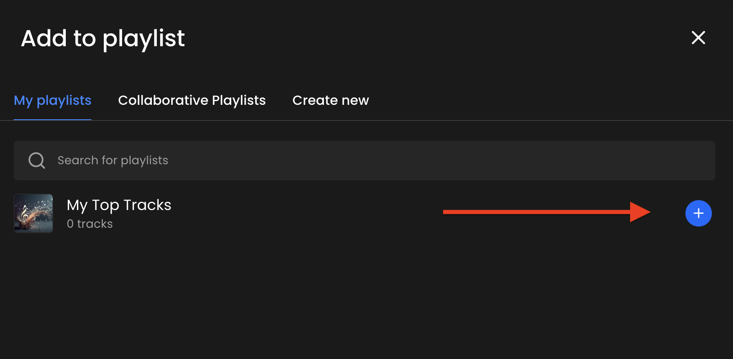Select the My Top Tracks playlist name
The image size is (733, 359).
coord(119,205)
